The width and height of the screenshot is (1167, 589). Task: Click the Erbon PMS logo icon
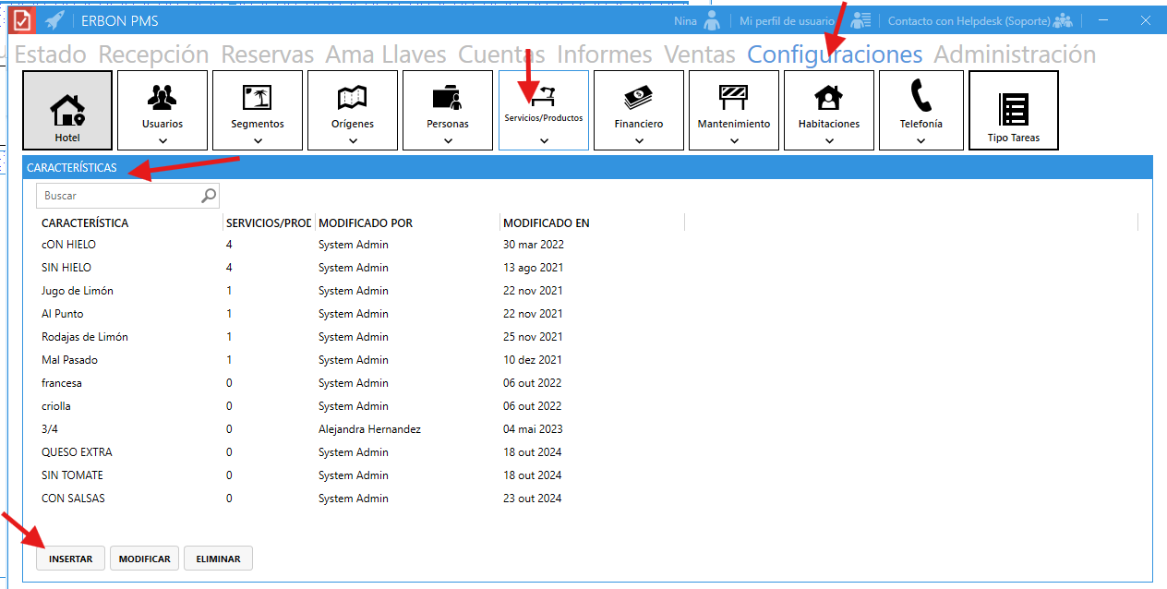coord(21,20)
